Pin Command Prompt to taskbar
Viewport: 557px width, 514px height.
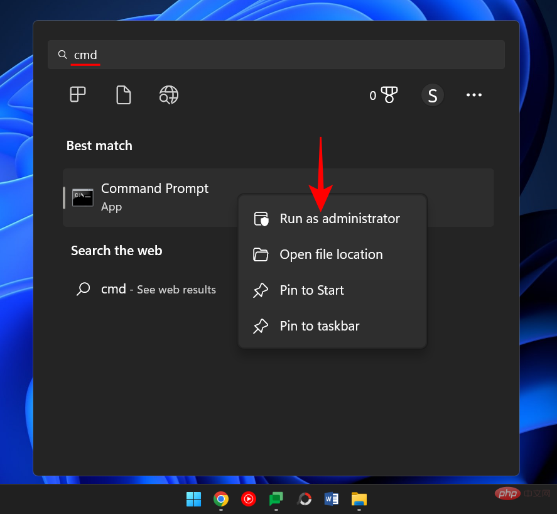coord(319,325)
